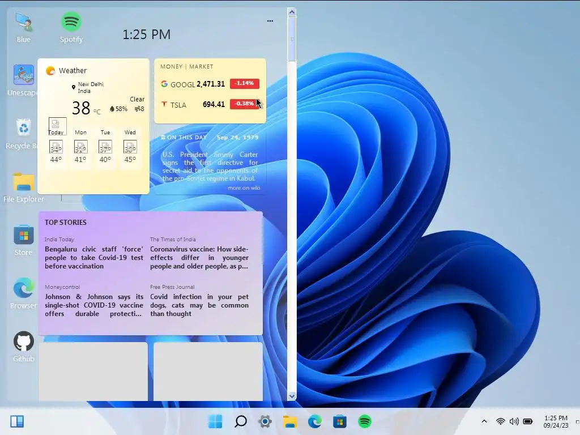The width and height of the screenshot is (580, 435).
Task: Open the Covid infection in pets story
Action: coord(199,305)
